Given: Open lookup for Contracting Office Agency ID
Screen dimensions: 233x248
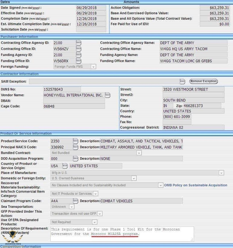Looking at the screenshot, I should coord(78,43).
